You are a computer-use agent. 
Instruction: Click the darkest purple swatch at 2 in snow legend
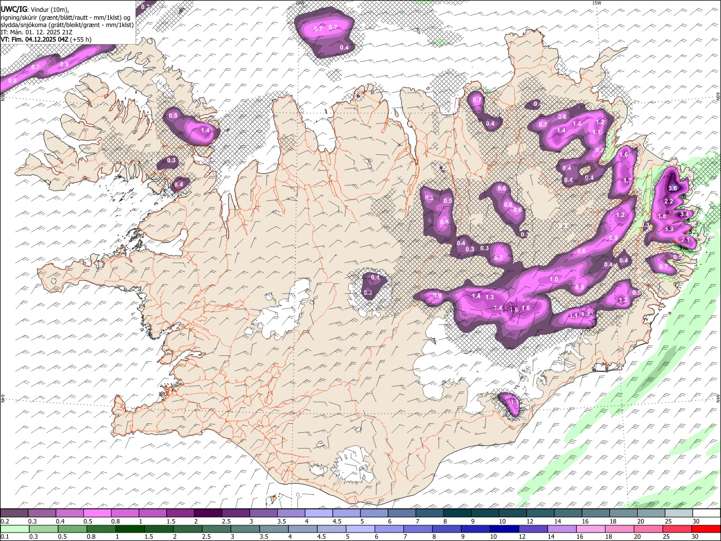(x=208, y=513)
